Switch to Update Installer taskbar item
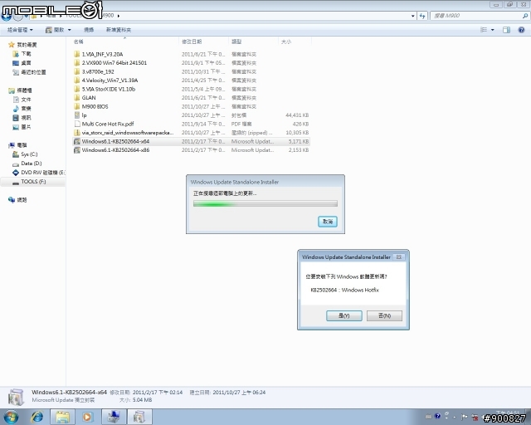The image size is (531, 425). tap(139, 417)
